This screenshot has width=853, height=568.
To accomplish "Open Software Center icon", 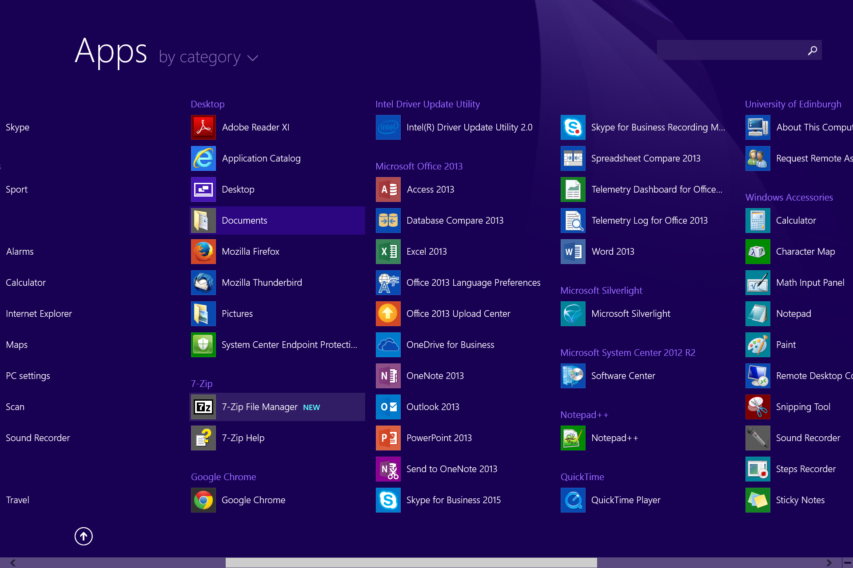I will coord(573,376).
